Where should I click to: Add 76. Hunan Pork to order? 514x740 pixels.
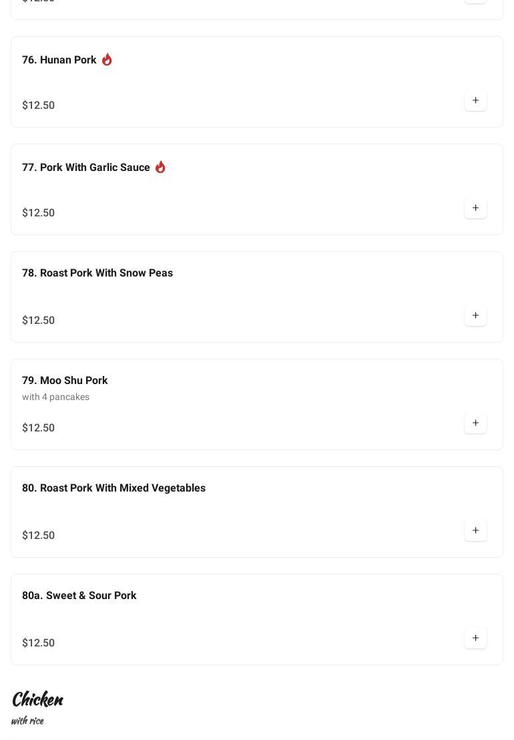(x=475, y=101)
